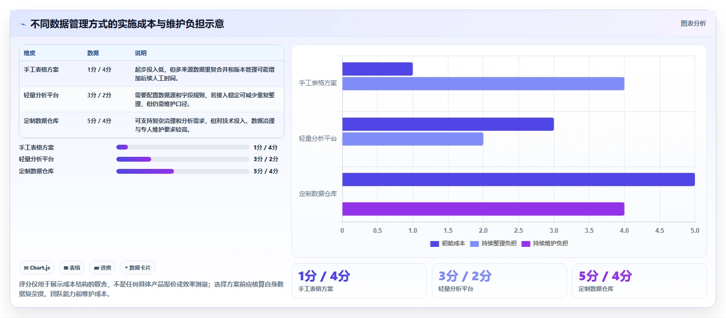Click the 5分 / 4分 value beside progress bar
726x318 pixels.
point(266,171)
